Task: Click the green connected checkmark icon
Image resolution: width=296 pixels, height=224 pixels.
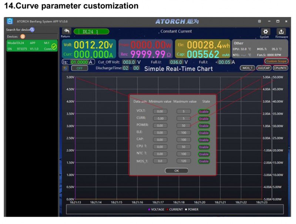Action: point(54,46)
